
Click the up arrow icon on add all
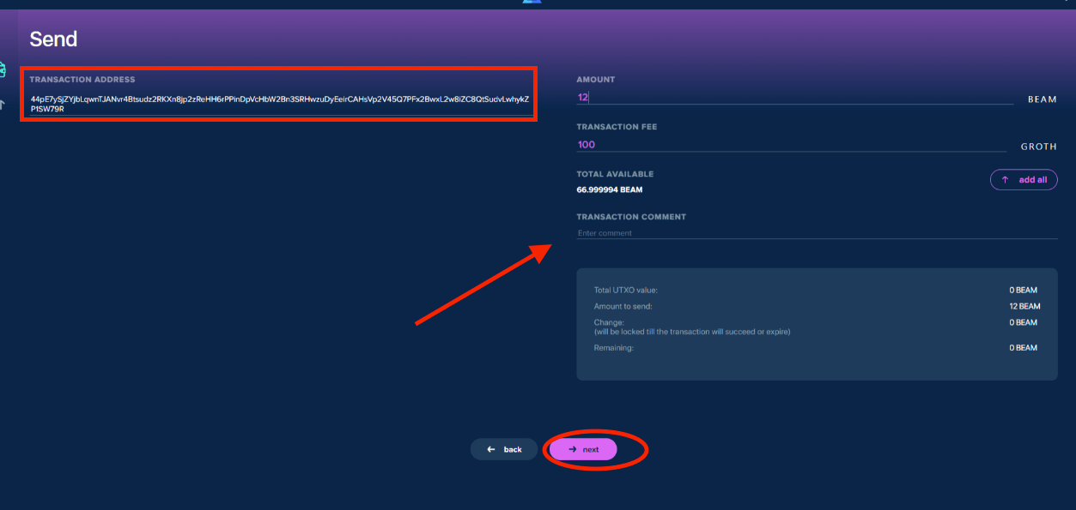1005,180
